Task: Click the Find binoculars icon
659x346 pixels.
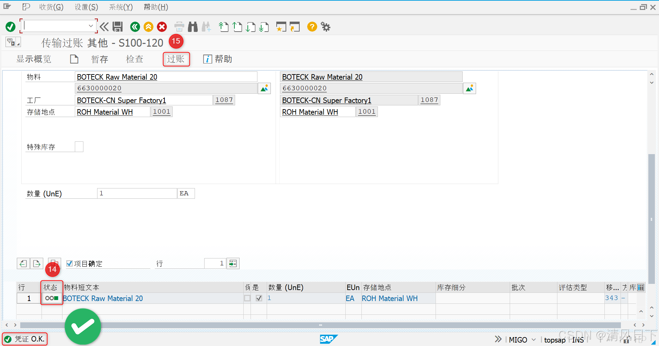Action: 193,27
